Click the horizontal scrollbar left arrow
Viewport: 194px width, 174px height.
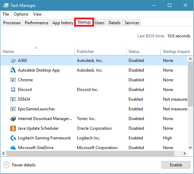(3, 153)
